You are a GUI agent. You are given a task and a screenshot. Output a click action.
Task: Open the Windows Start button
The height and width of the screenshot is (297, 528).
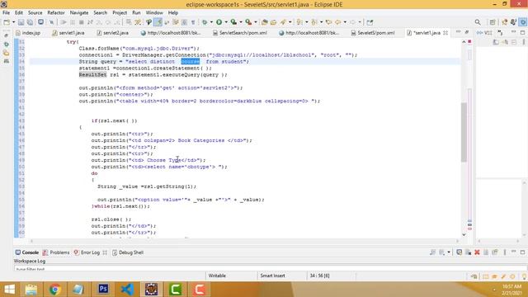tap(9, 290)
